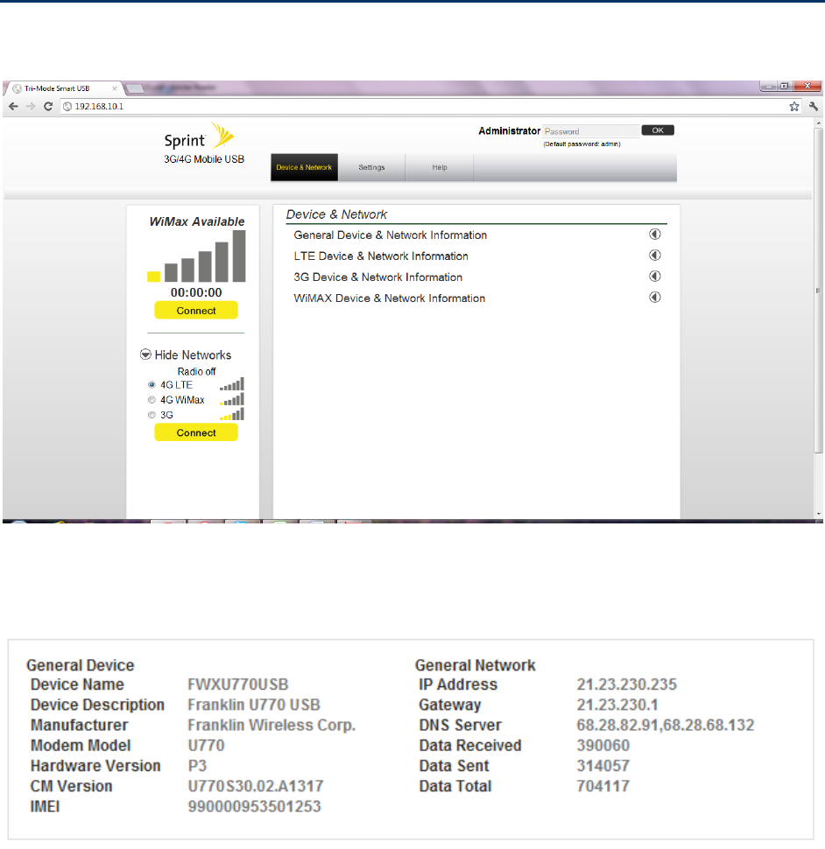Select the Tri-Mode Smart USB browser tab

[x=63, y=88]
